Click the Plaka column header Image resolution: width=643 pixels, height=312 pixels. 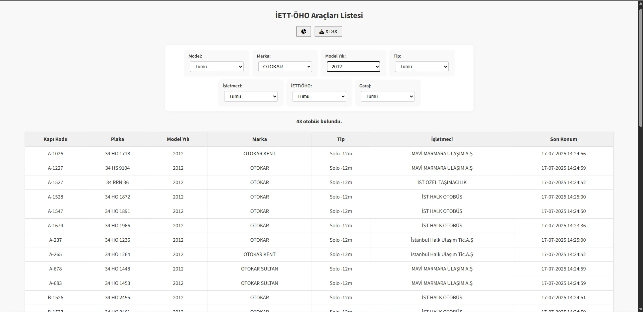(117, 139)
